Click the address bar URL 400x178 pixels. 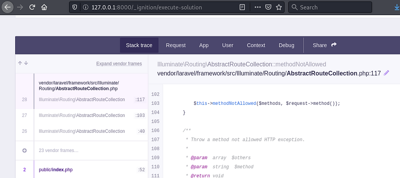pyautogui.click(x=147, y=7)
